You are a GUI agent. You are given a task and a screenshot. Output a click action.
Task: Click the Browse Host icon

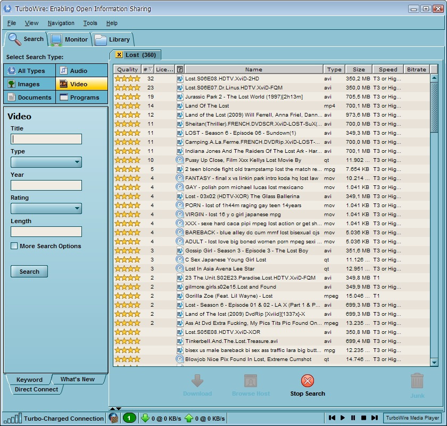point(251,381)
